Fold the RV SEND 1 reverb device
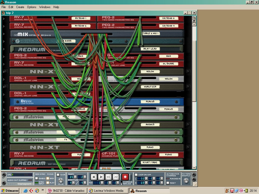 [4, 19]
